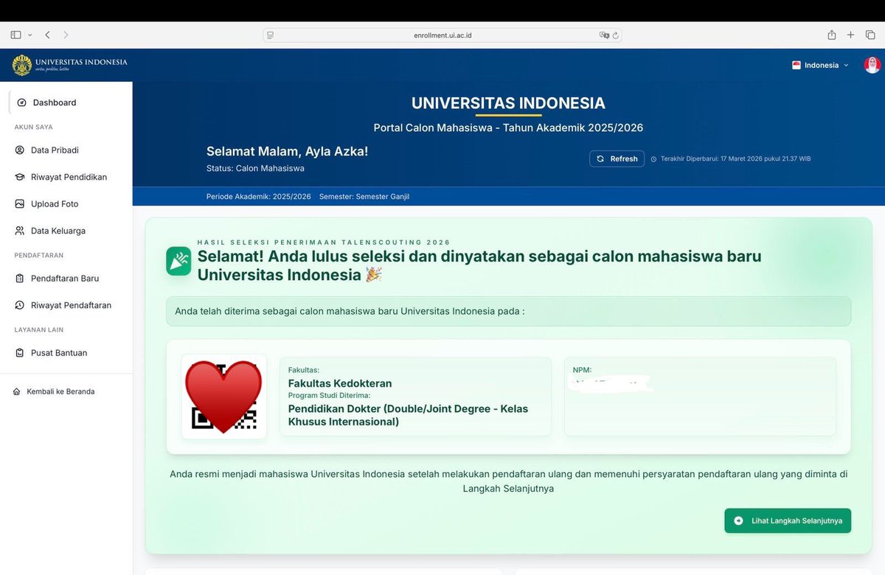Open the sidebar options dropdown chevron
885x575 pixels.
point(30,35)
